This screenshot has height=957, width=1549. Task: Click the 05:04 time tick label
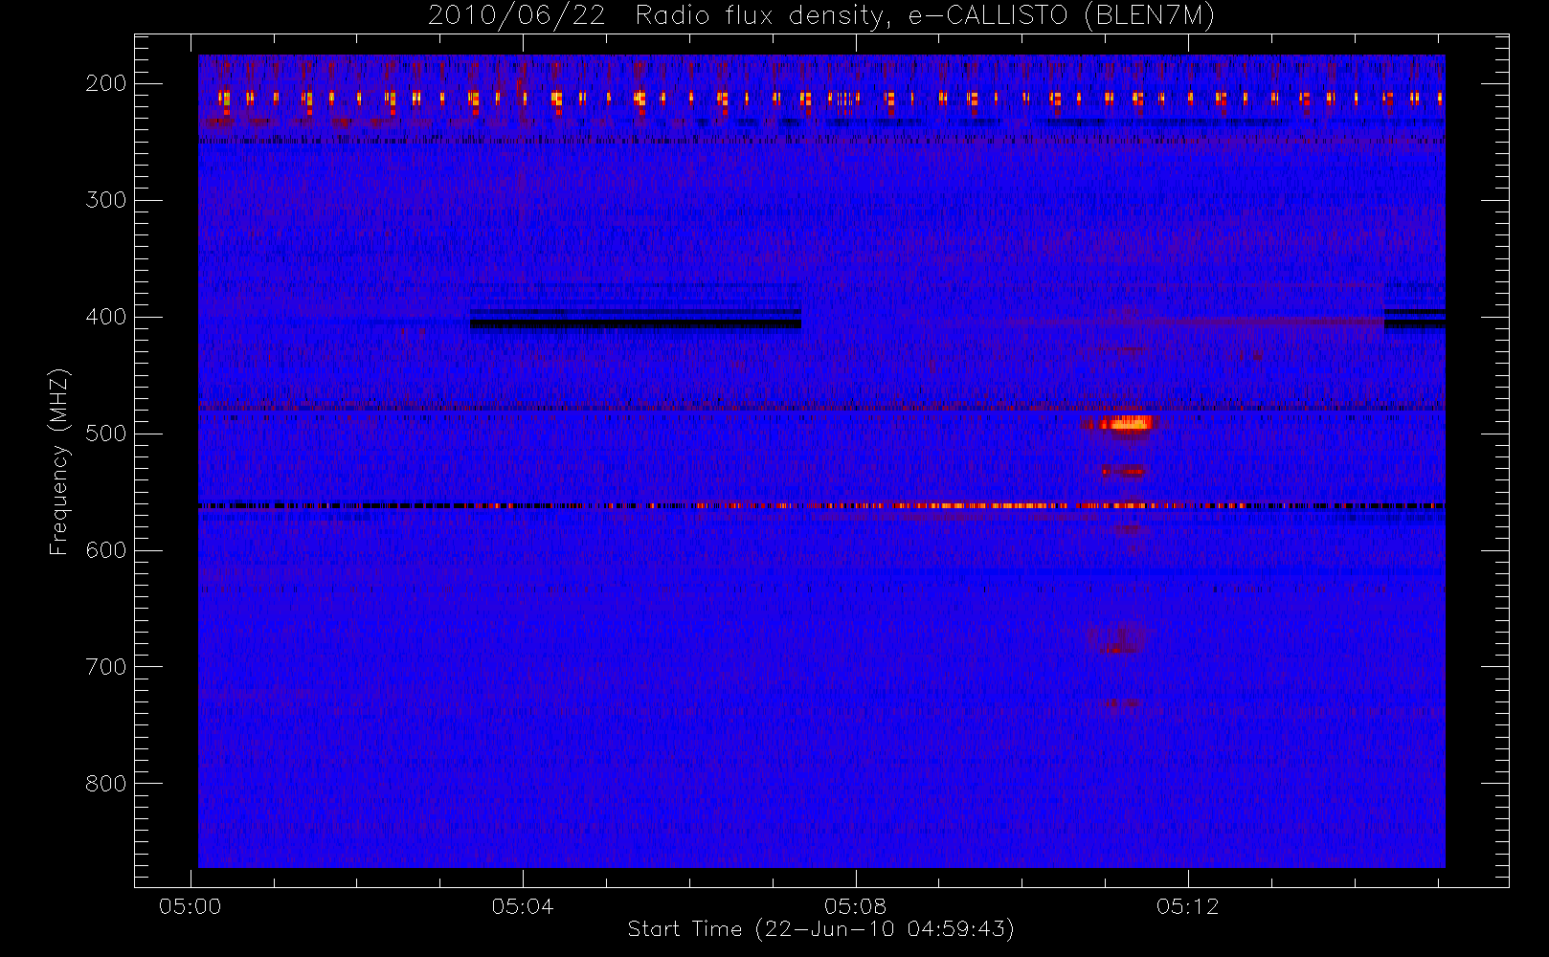523,906
